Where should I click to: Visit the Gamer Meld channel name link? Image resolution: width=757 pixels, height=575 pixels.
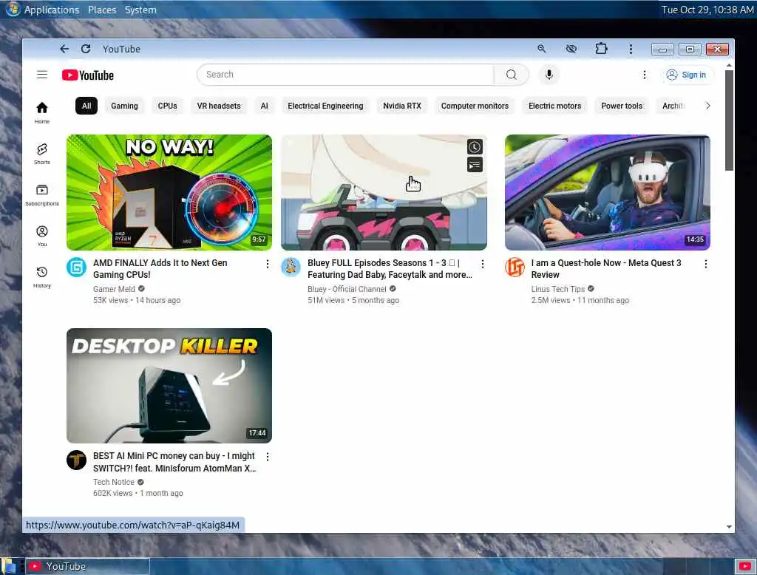(114, 289)
